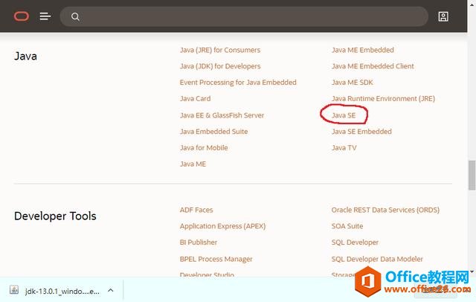The image size is (476, 302).
Task: Open Java (JRE) for Consumers link
Action: (220, 50)
